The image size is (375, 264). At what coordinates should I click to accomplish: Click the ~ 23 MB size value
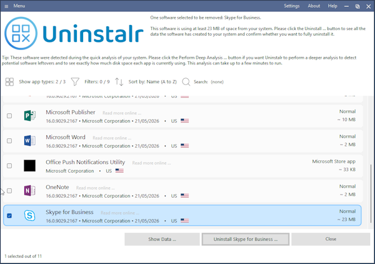[346, 219]
